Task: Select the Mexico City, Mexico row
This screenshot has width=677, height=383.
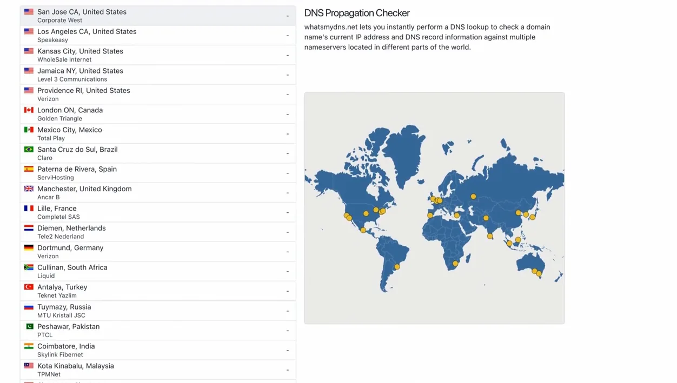Action: 158,133
